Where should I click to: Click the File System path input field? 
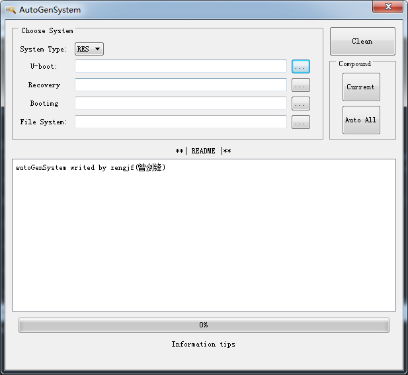pos(181,122)
